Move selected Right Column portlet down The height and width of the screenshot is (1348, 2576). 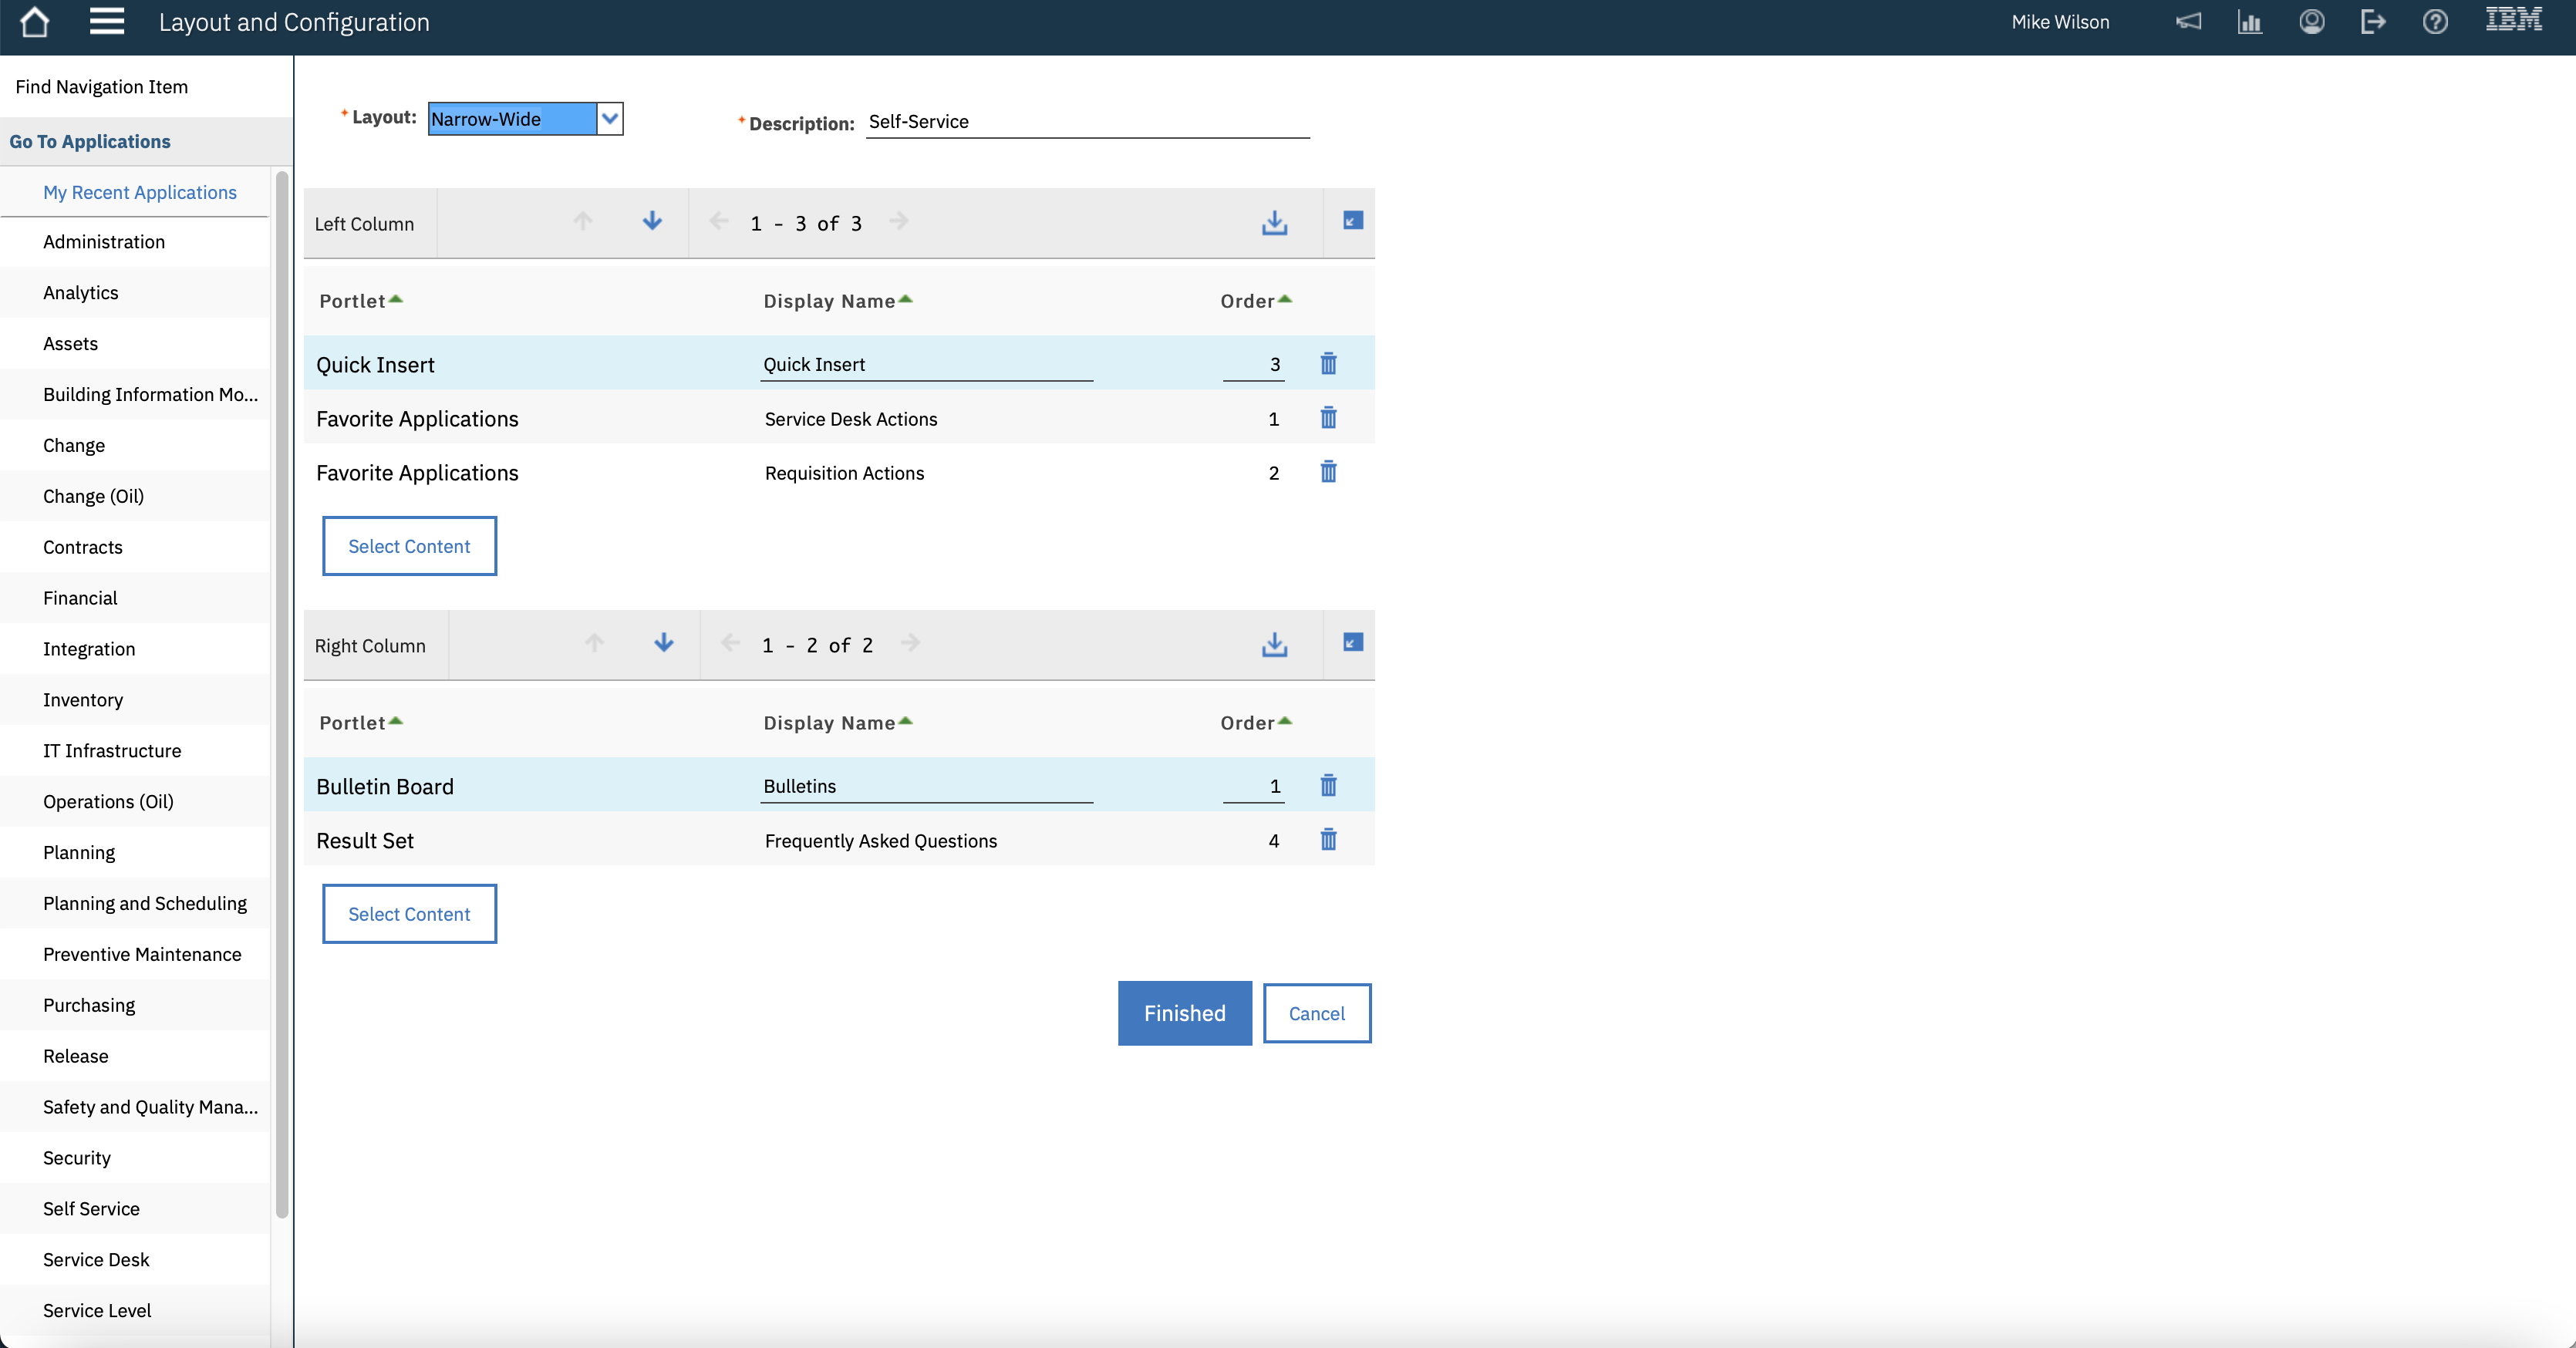click(x=663, y=644)
